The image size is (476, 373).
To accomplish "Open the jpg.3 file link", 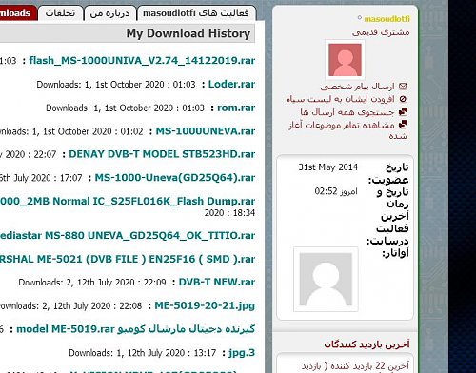I will 242,353.
